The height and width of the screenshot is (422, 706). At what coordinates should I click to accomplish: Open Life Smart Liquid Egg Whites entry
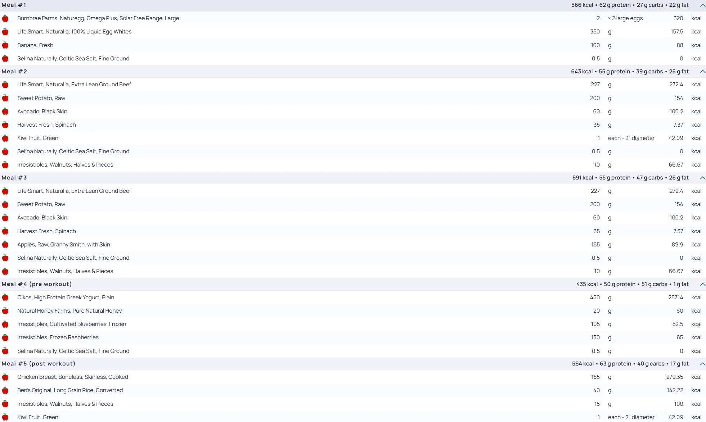74,32
